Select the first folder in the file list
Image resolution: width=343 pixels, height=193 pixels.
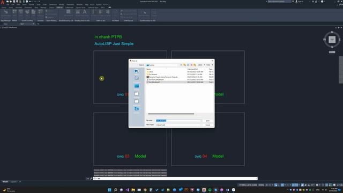pyautogui.click(x=180, y=72)
